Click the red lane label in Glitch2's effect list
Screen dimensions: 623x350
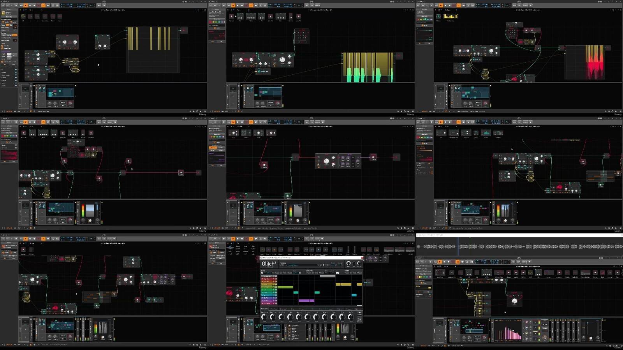(267, 279)
